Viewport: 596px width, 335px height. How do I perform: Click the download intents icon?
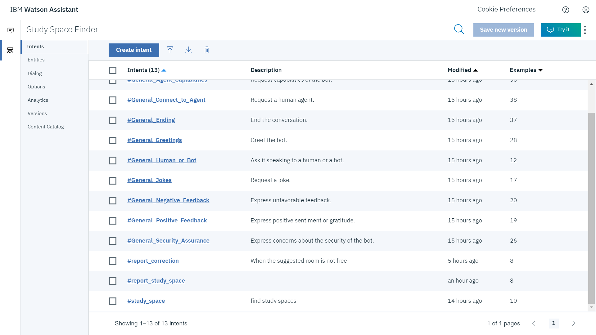(x=188, y=50)
